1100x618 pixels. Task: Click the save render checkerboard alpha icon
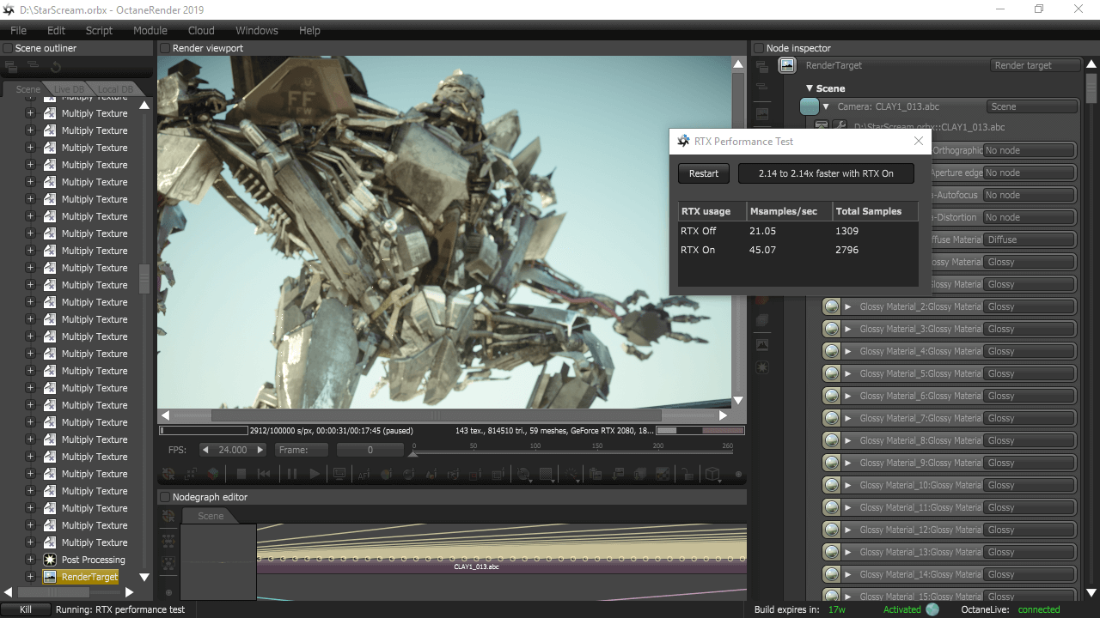click(661, 474)
